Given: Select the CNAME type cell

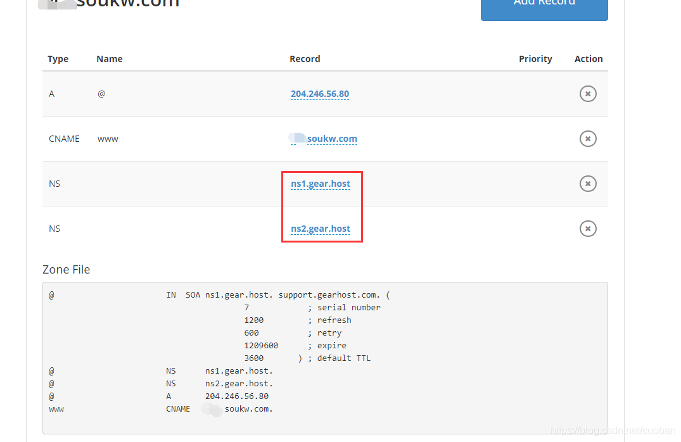Looking at the screenshot, I should coord(64,139).
